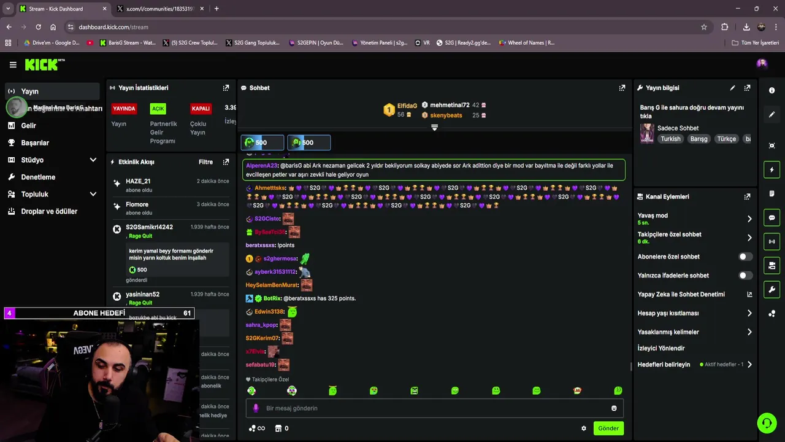Click the document icon in right sidebar

[772, 193]
